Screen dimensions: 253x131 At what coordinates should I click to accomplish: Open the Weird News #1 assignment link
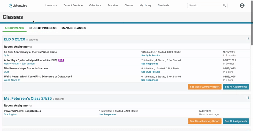pyautogui.click(x=12, y=80)
